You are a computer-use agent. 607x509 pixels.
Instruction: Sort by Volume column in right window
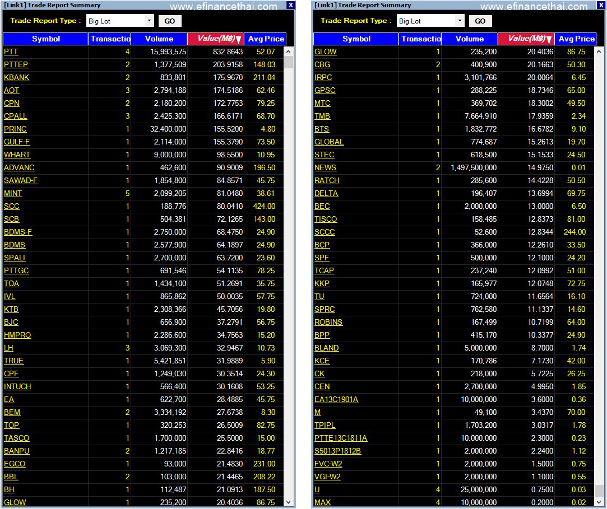470,39
